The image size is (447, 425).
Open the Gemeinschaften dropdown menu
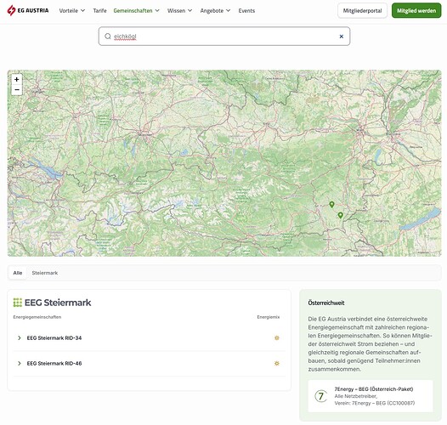(x=136, y=10)
